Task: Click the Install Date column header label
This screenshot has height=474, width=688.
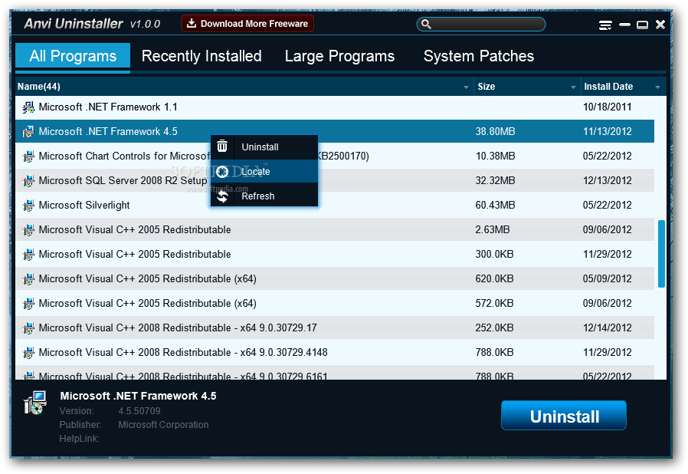Action: [x=608, y=87]
